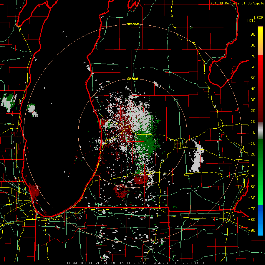265x265 pixels.
Task: Click the dark green -20 kt color bar segment
Action: coord(260,154)
